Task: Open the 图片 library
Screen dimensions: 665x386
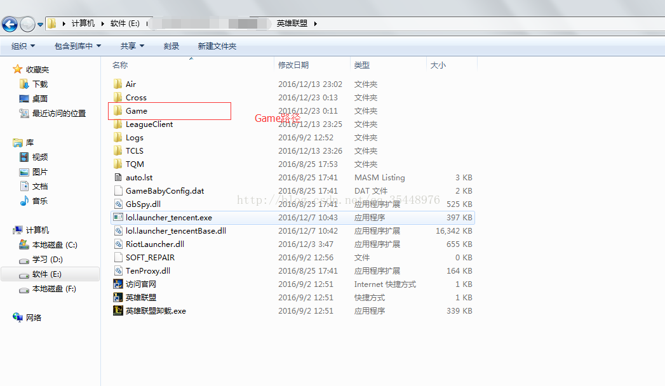Action: point(40,171)
